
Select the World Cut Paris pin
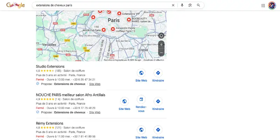coord(104,30)
